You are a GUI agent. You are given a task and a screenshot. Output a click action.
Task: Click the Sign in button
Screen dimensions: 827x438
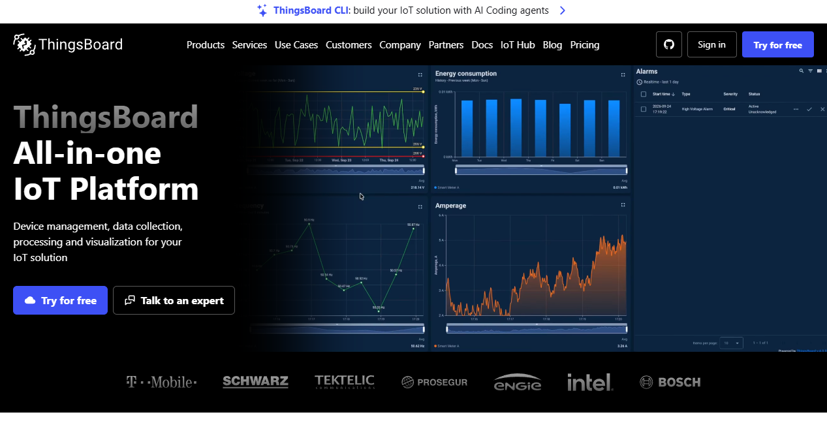tap(711, 44)
